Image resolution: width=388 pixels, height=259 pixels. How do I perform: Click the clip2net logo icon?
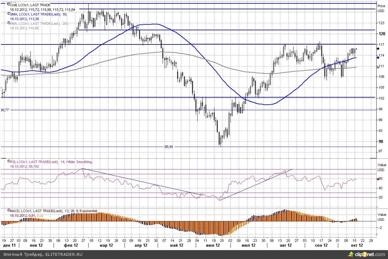(x=351, y=254)
